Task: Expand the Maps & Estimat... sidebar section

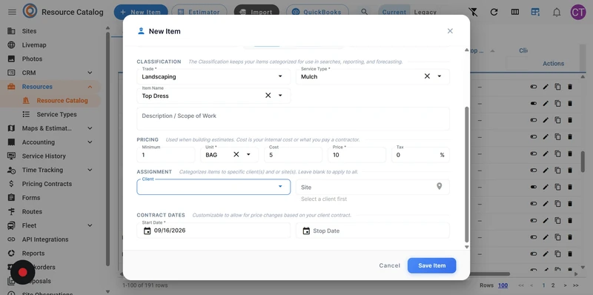Action: click(x=90, y=128)
